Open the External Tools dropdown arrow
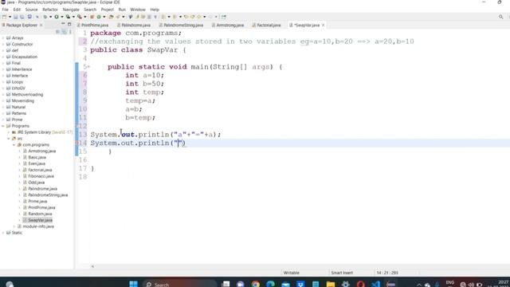 pos(85,17)
